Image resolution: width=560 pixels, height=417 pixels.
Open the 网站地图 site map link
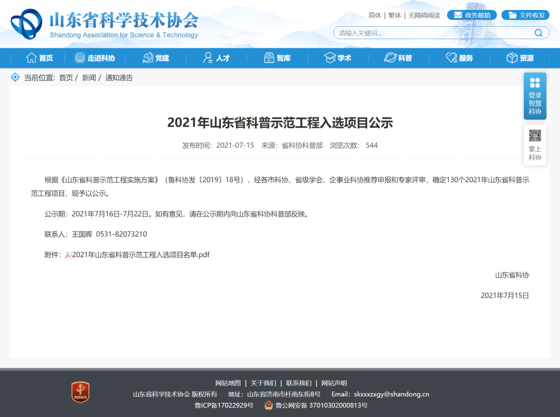click(228, 383)
